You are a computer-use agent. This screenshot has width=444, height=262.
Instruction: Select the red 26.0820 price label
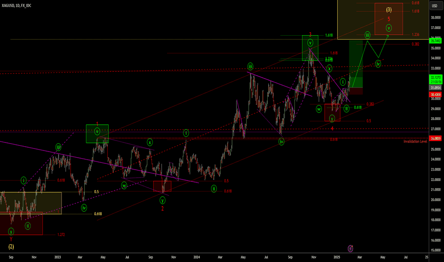(435, 138)
